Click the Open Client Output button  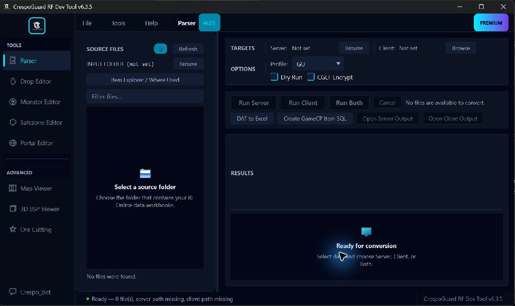[453, 118]
